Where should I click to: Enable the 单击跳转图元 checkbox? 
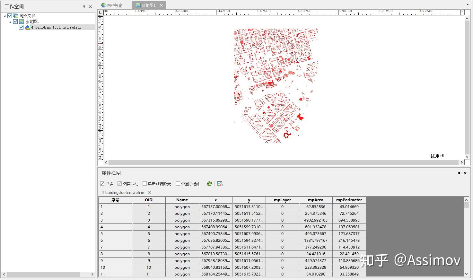[x=145, y=183]
